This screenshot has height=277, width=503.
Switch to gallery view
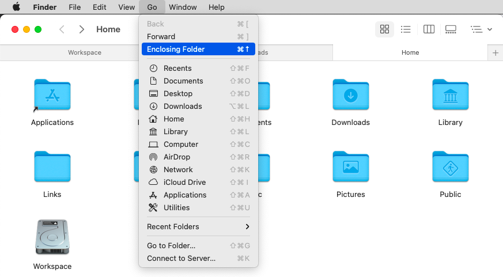point(451,29)
